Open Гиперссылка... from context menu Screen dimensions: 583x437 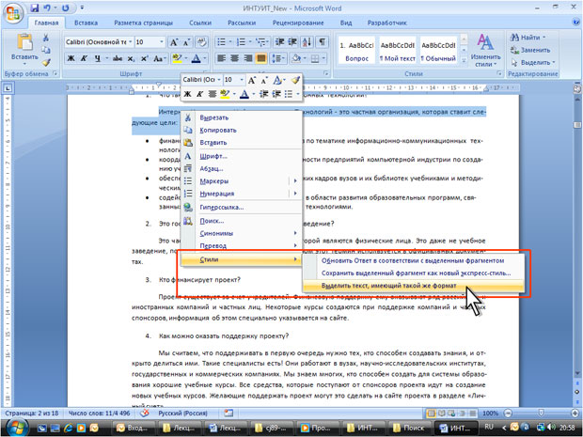point(242,208)
